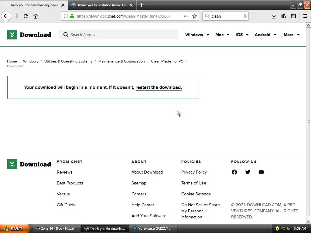Open the Library bookmarks icon
The width and height of the screenshot is (311, 233).
(x=284, y=16)
